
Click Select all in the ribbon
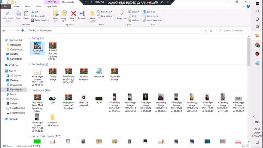tap(149, 12)
